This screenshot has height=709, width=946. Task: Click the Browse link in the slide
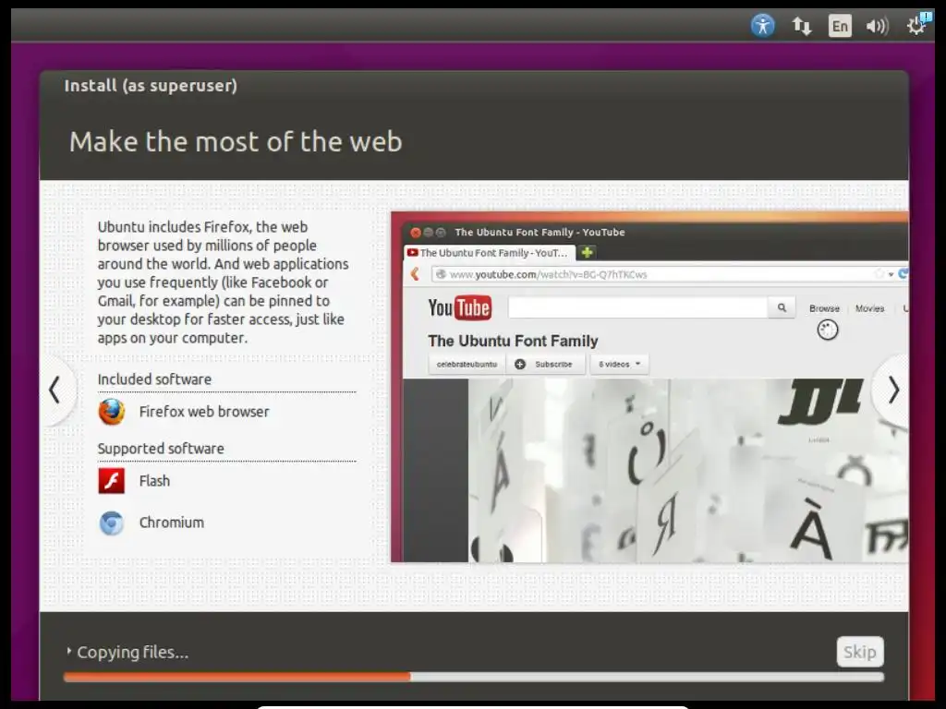824,308
